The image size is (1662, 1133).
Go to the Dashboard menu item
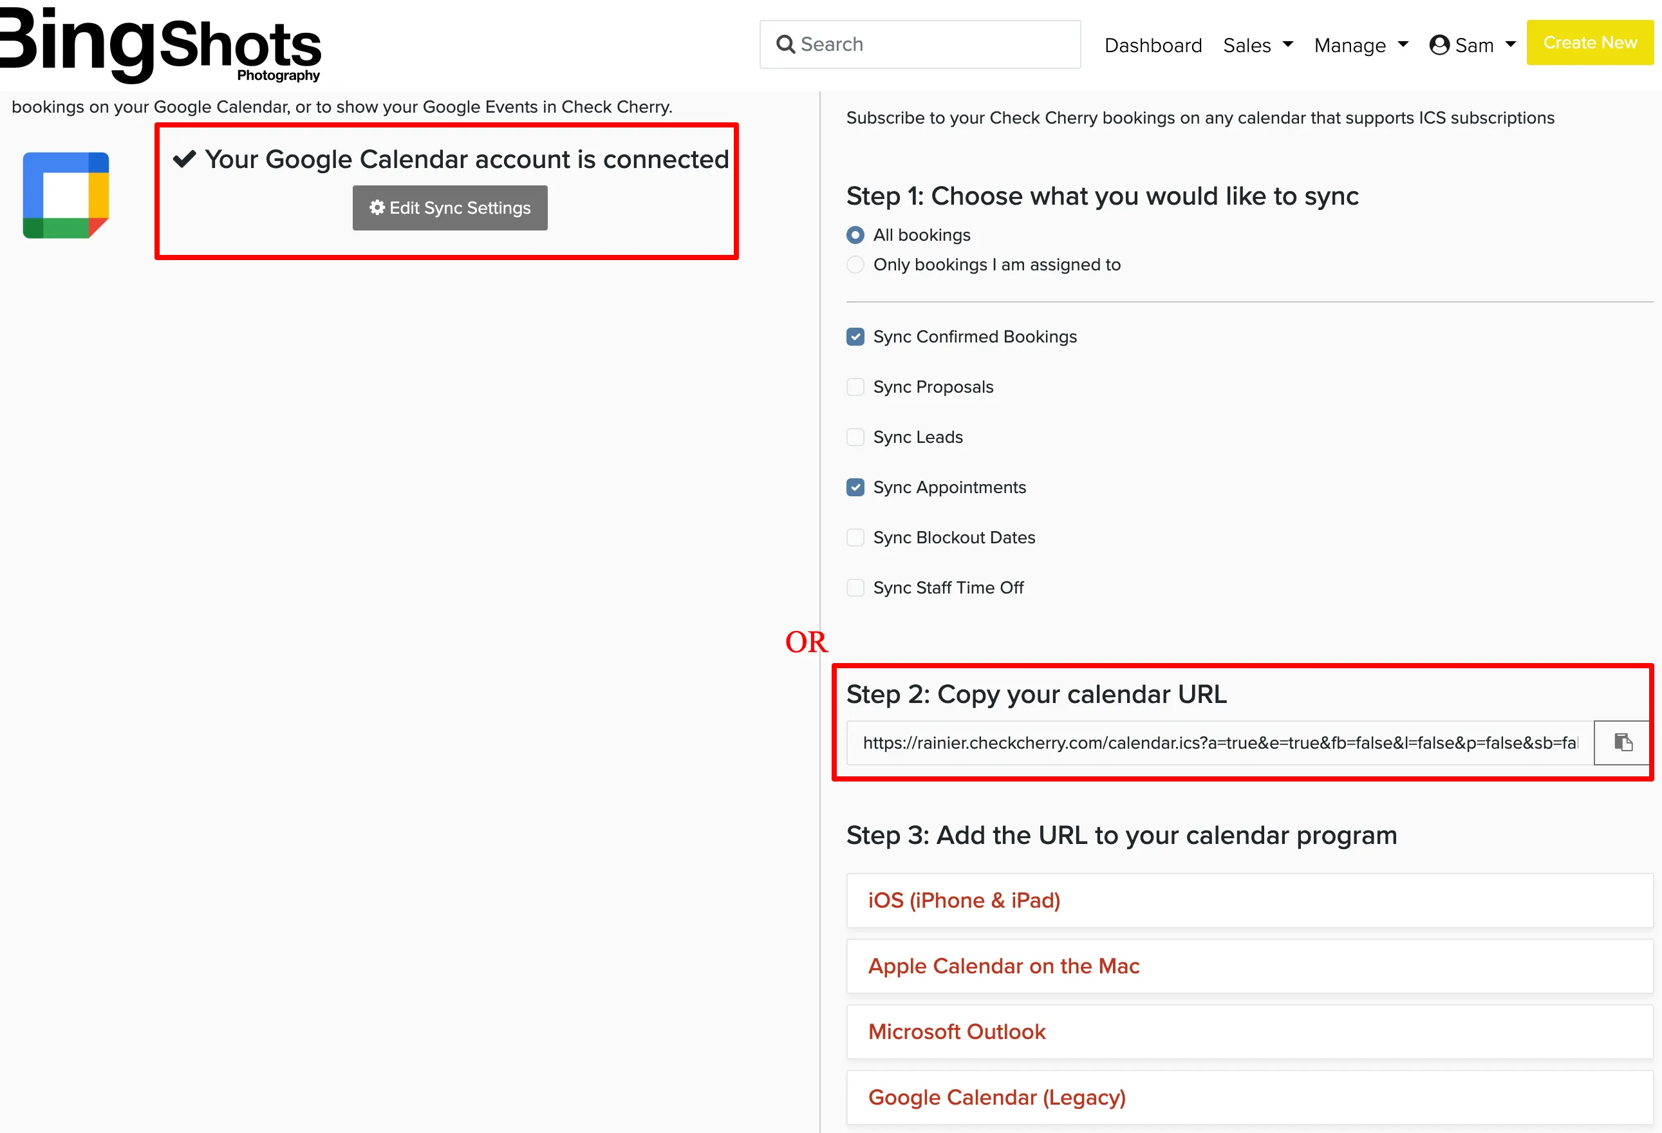[x=1153, y=45]
